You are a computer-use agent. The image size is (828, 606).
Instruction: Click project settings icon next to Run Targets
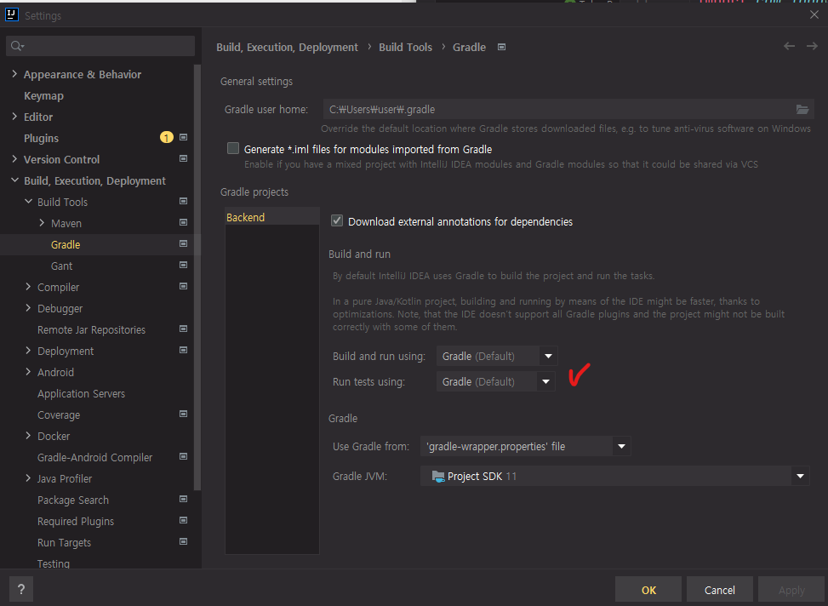183,541
